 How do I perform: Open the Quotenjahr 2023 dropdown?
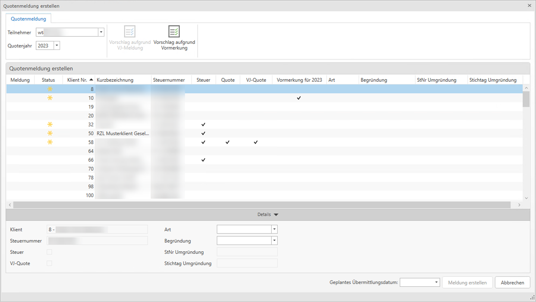tap(57, 46)
